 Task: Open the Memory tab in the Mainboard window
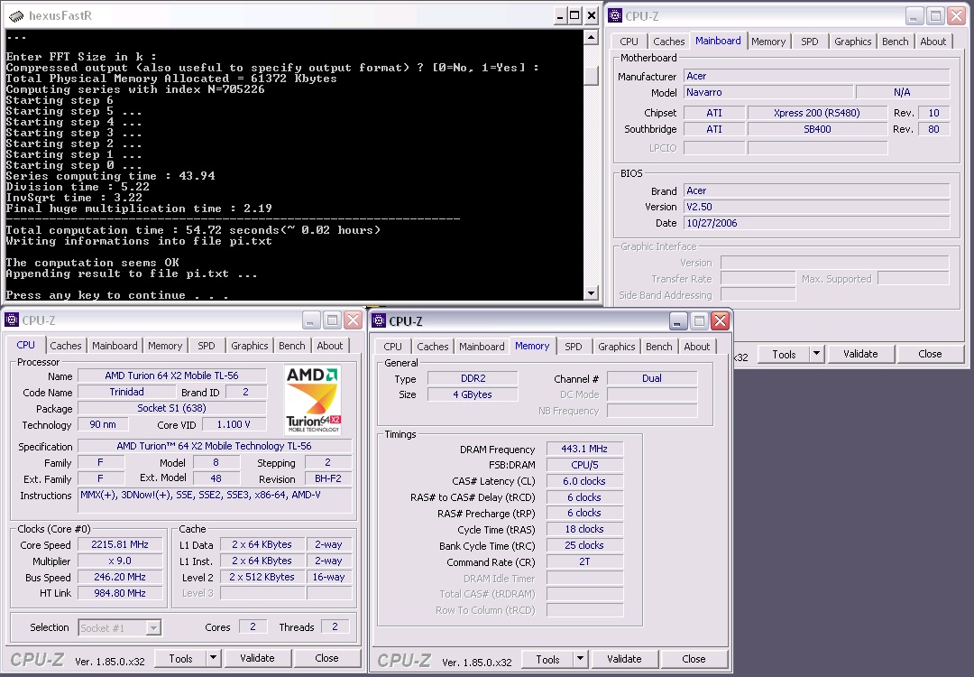coord(768,41)
